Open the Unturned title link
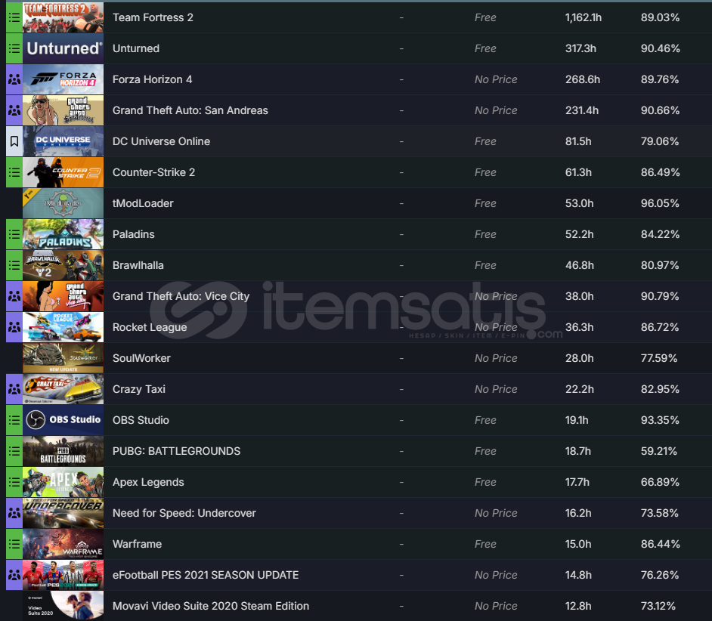Image resolution: width=712 pixels, height=621 pixels. (x=136, y=48)
